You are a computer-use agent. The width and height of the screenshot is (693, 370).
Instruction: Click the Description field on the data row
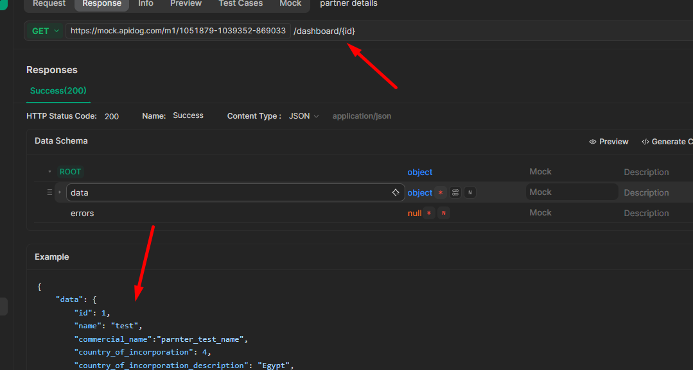point(646,192)
